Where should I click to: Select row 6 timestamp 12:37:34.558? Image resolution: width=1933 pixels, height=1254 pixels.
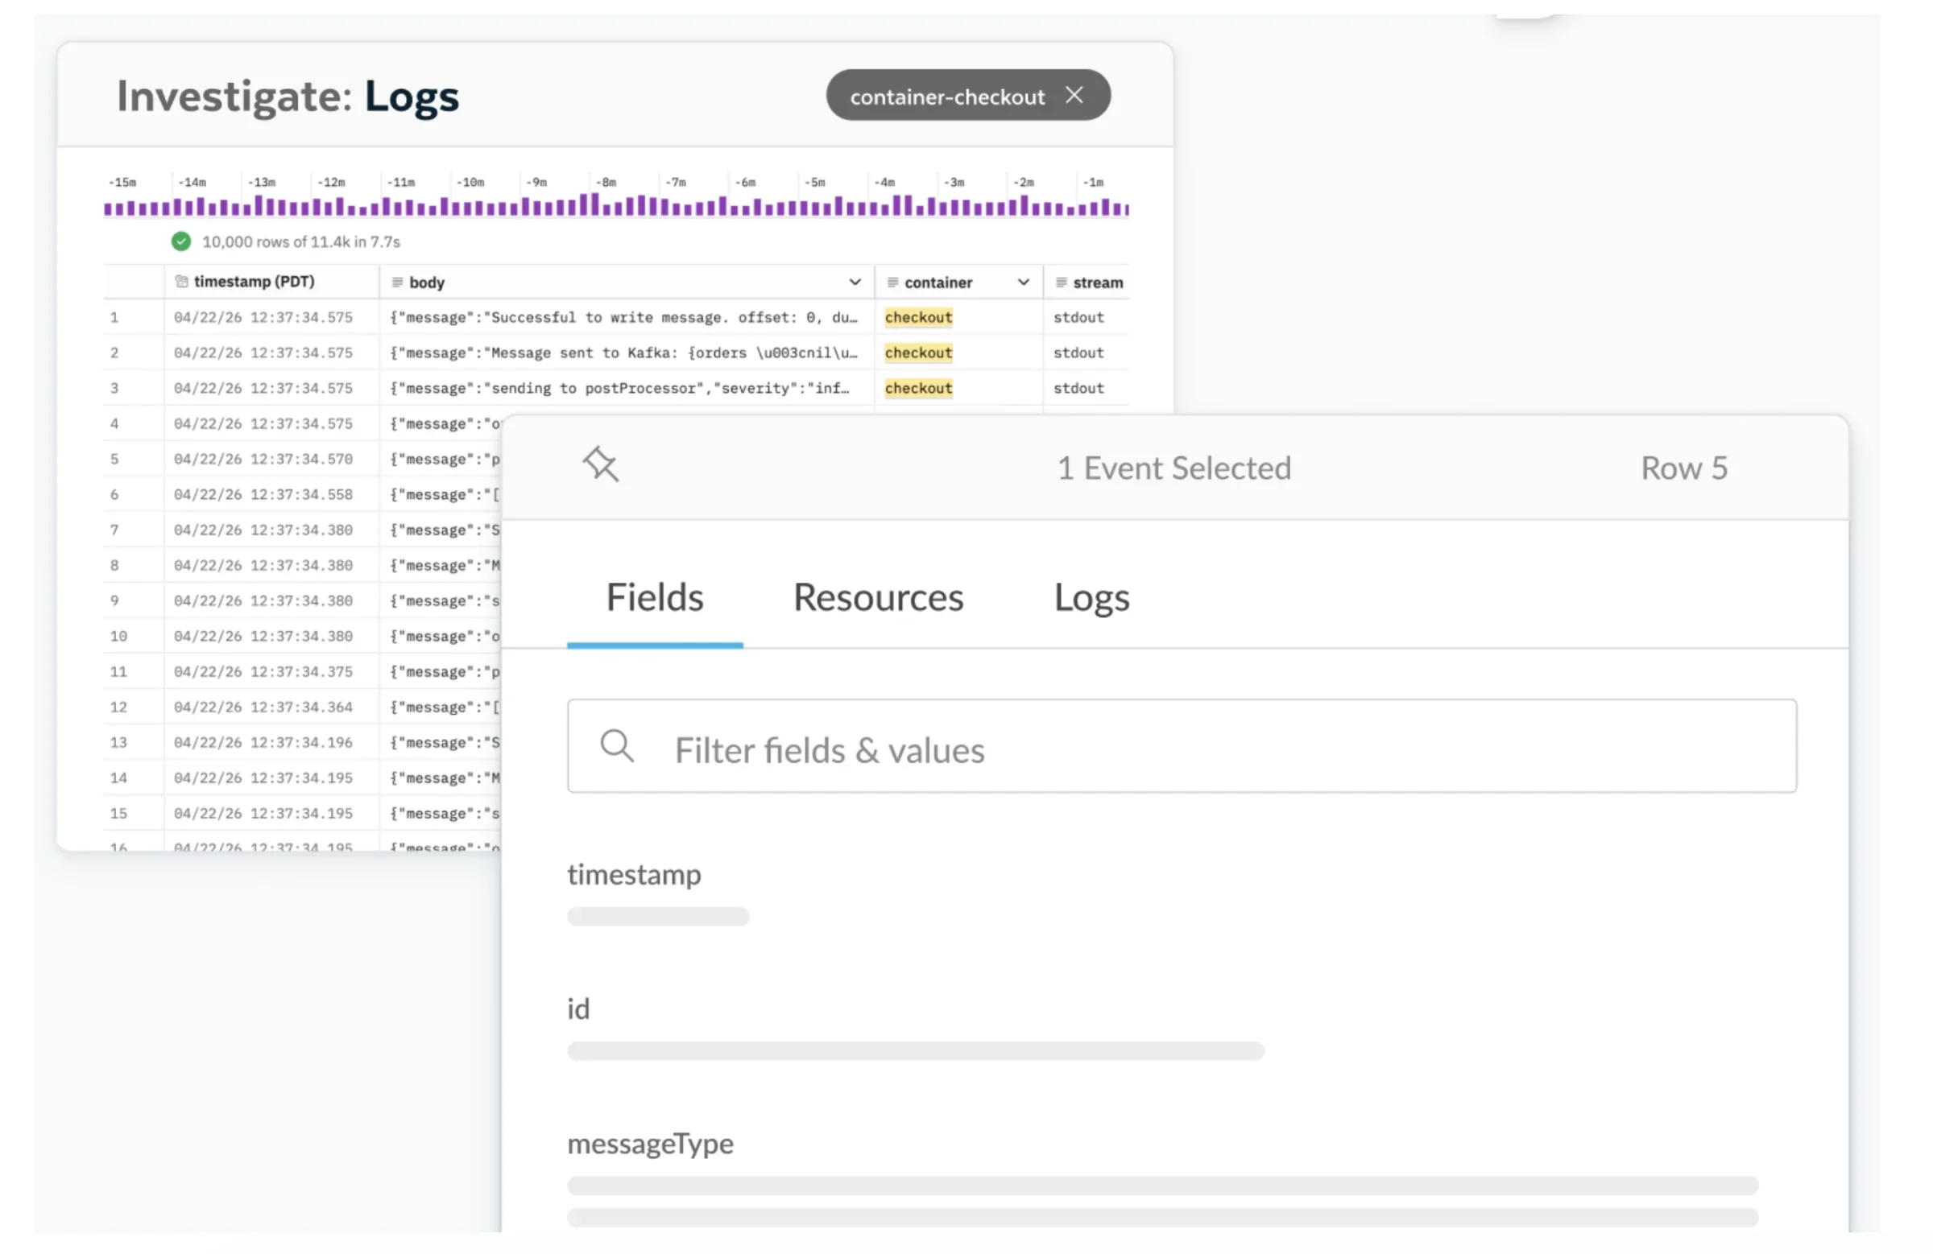(265, 497)
